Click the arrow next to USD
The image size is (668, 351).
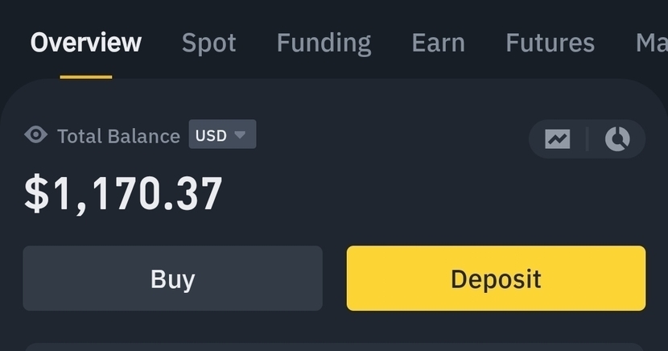(240, 134)
